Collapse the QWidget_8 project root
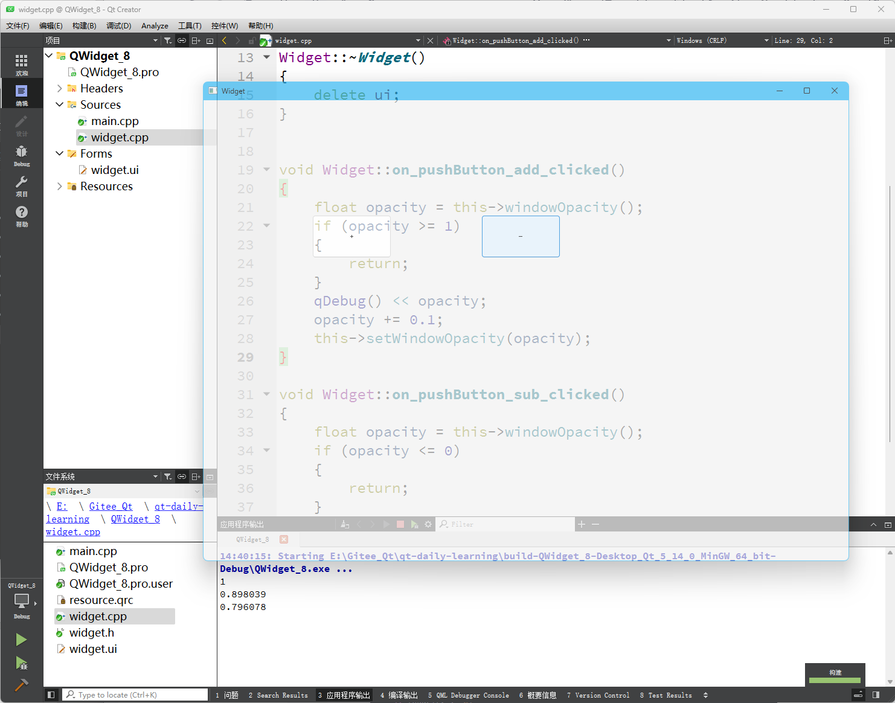Screen dimensions: 895x703 (x=49, y=56)
